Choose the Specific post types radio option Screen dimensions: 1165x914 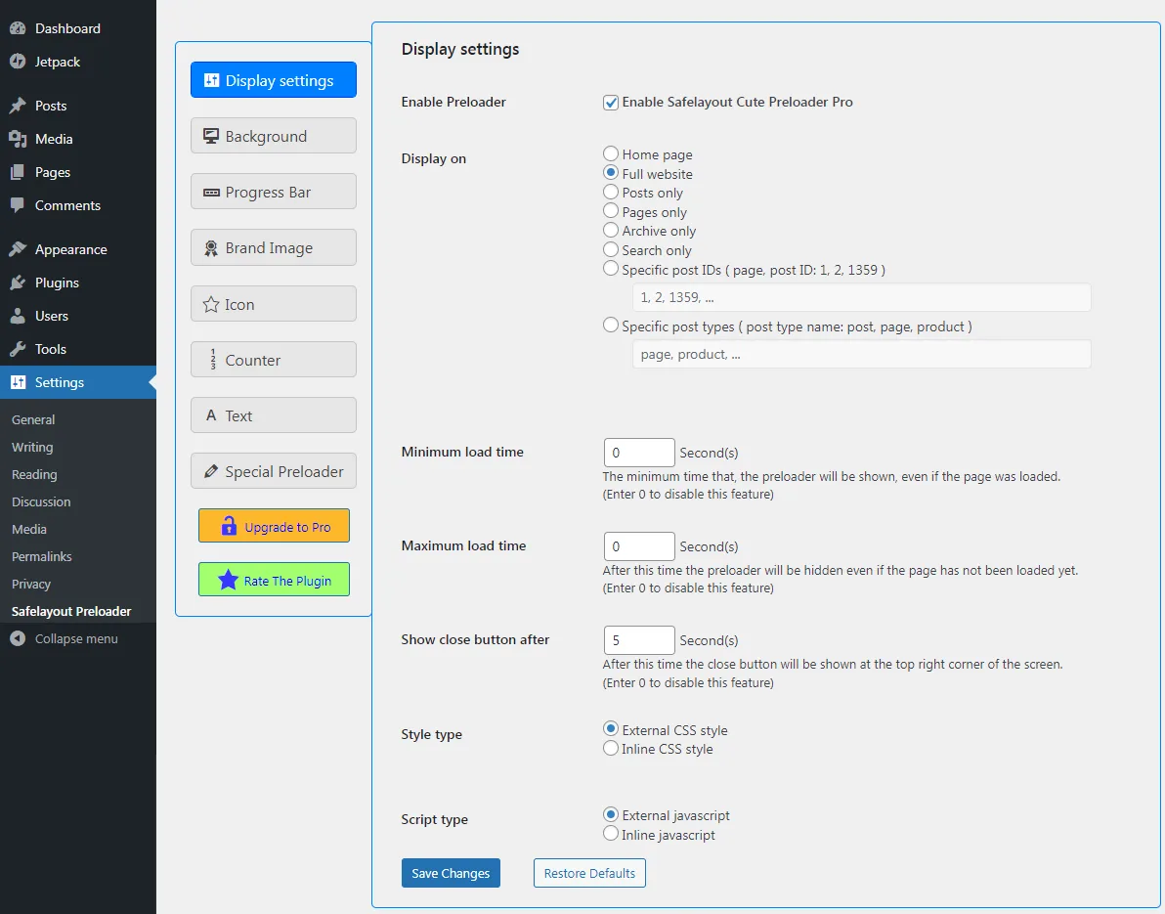pos(611,325)
